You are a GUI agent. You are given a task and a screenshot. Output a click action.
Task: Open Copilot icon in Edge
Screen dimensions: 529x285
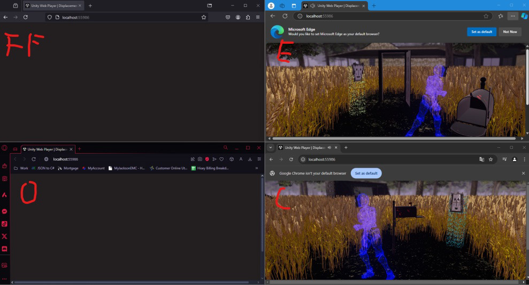pyautogui.click(x=524, y=16)
